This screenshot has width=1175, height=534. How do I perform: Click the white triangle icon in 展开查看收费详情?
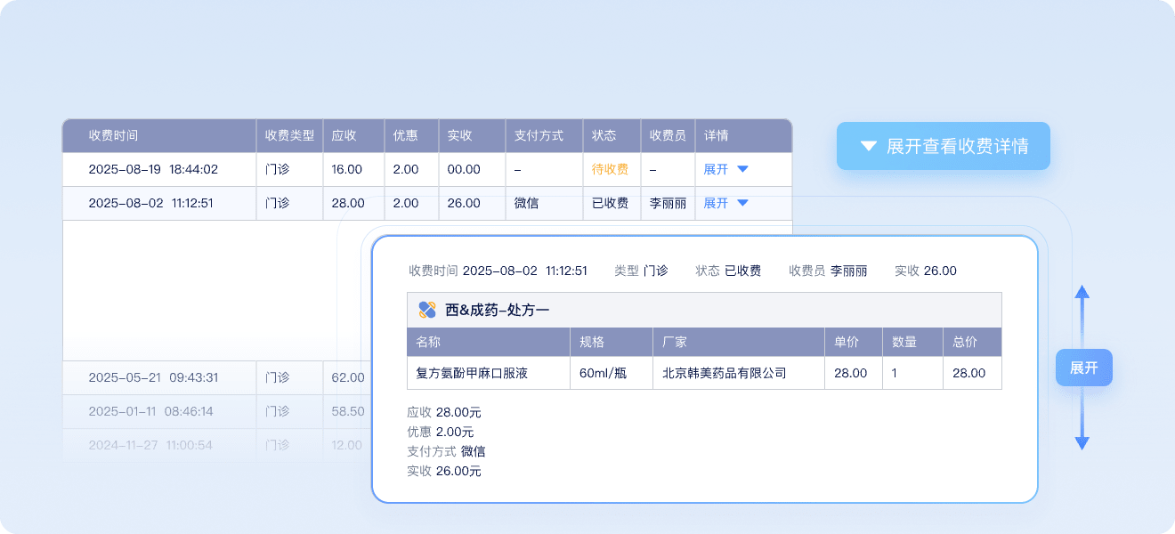click(x=869, y=147)
